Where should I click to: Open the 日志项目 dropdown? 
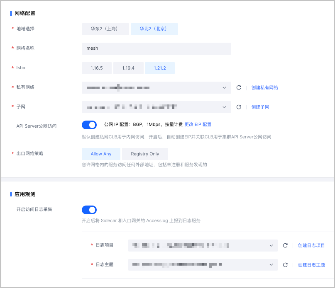[x=203, y=245]
